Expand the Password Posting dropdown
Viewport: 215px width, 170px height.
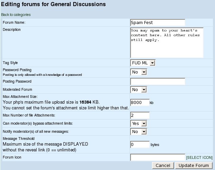(138, 72)
